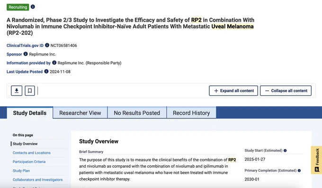This screenshot has width=322, height=188.
Task: Click info icon beside Sponsor label
Action: coord(26,54)
